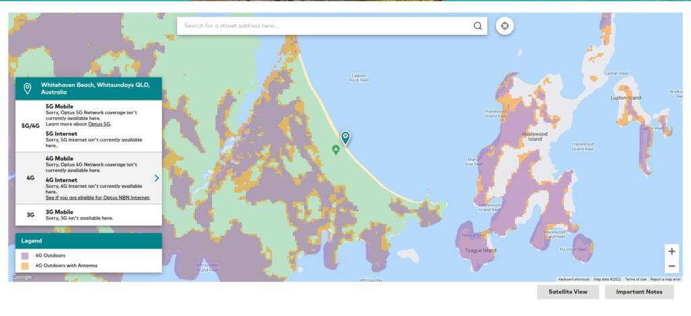Switch to Satellite View
The height and width of the screenshot is (316, 691).
[x=568, y=292]
